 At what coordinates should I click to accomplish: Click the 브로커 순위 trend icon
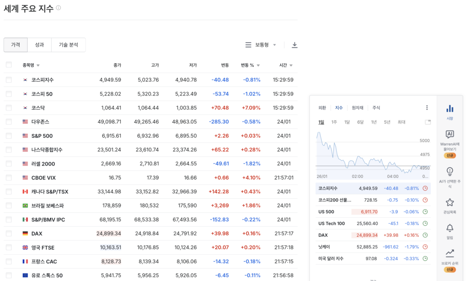[x=450, y=253]
